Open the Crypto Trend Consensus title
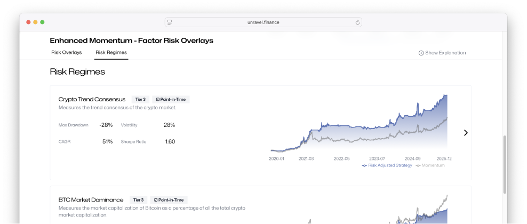 tap(92, 99)
